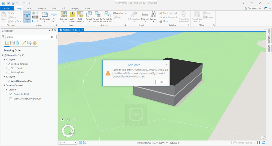
Task: Open Select By Attributes
Action: pyautogui.click(x=97, y=17)
